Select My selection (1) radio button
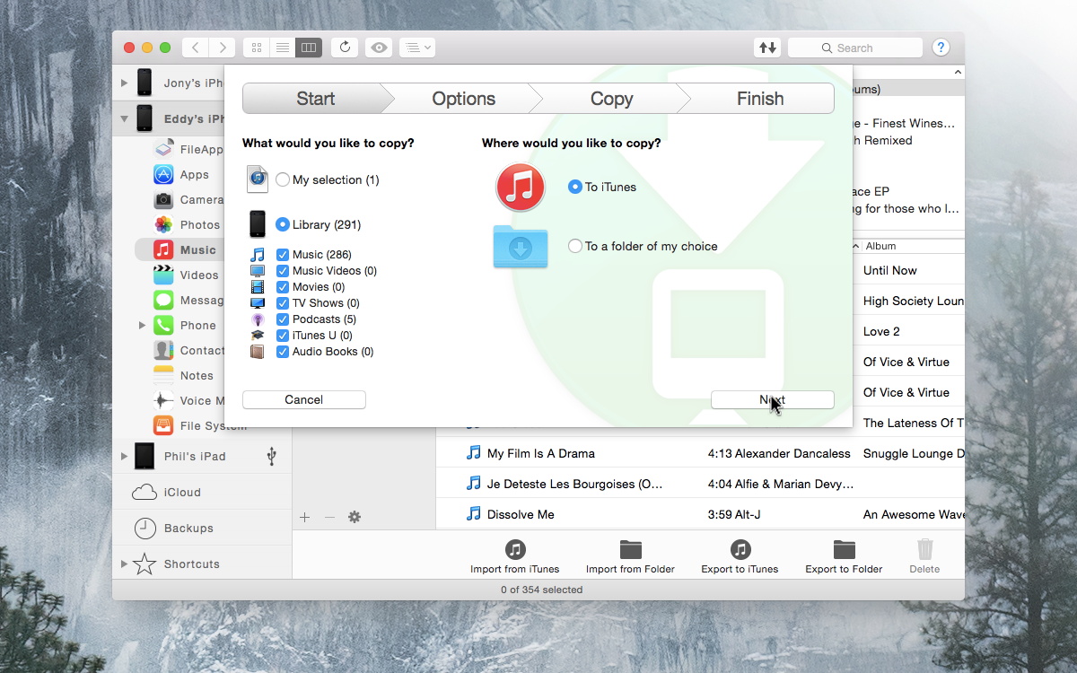This screenshot has height=673, width=1077. [283, 179]
